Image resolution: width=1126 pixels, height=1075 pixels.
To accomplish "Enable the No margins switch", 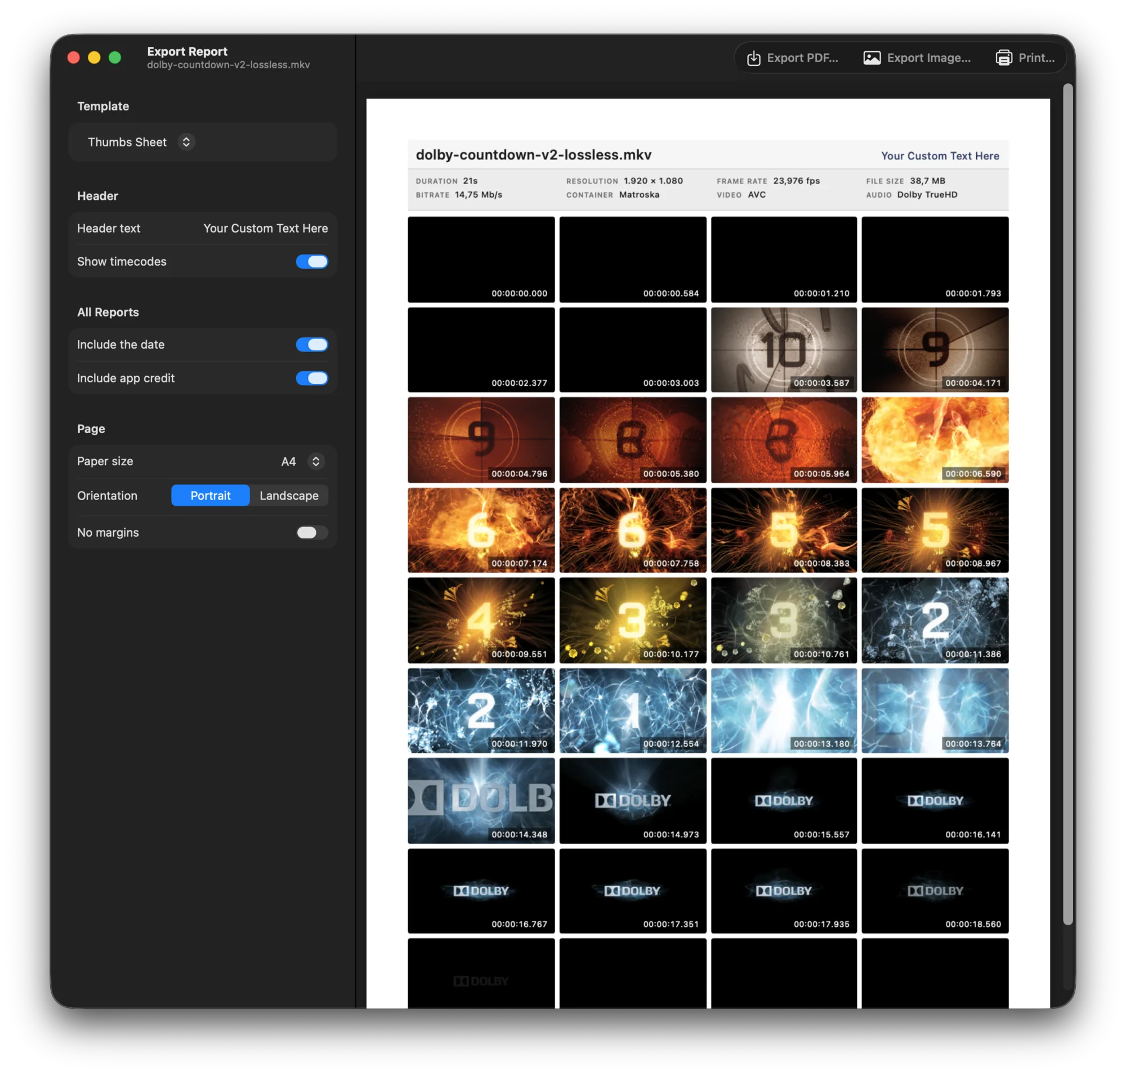I will click(x=311, y=532).
